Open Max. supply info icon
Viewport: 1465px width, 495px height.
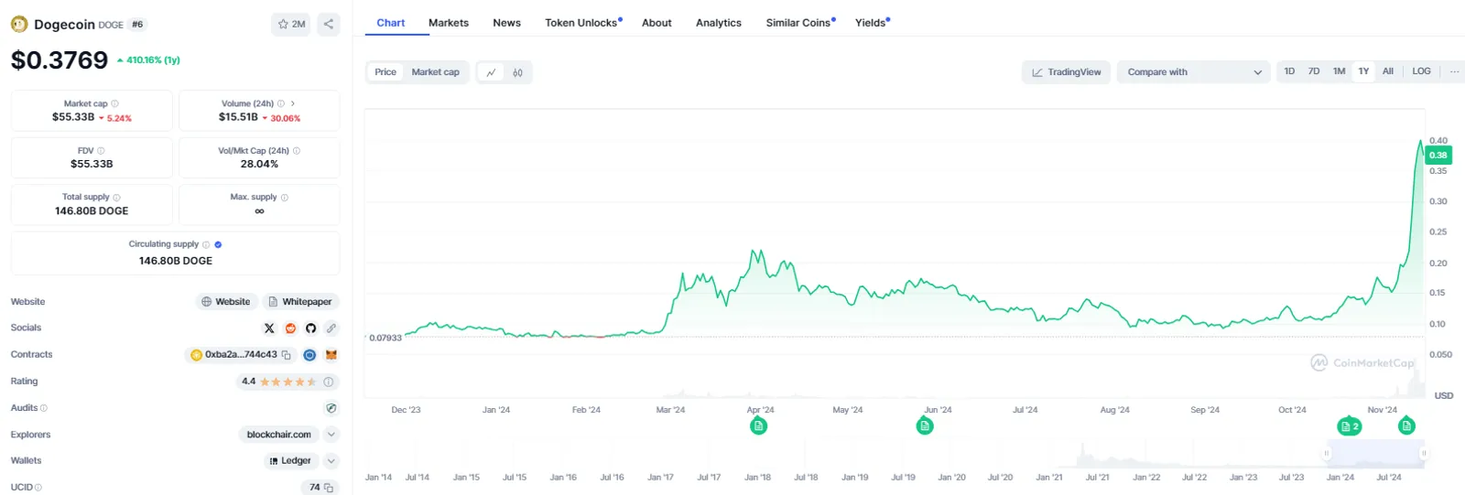click(284, 198)
